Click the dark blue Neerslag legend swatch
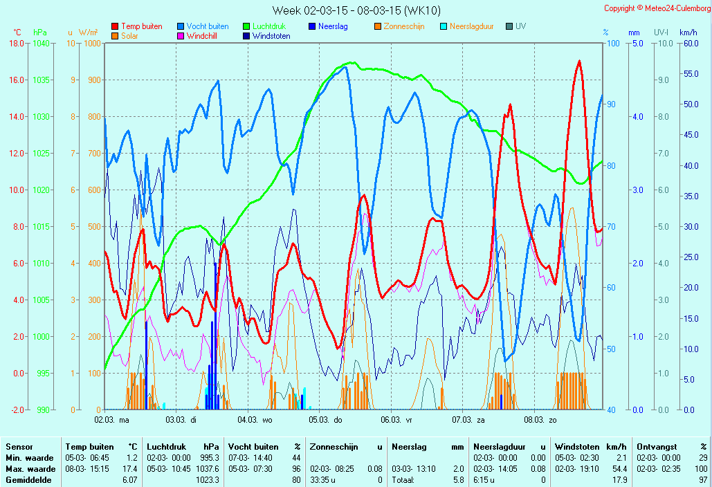Screen dimensions: 712x487 (x=312, y=26)
